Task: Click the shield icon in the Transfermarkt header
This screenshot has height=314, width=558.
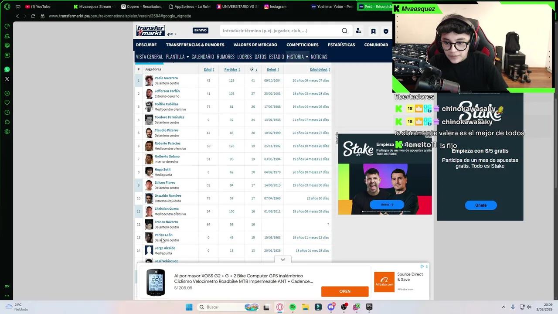Action: click(386, 31)
